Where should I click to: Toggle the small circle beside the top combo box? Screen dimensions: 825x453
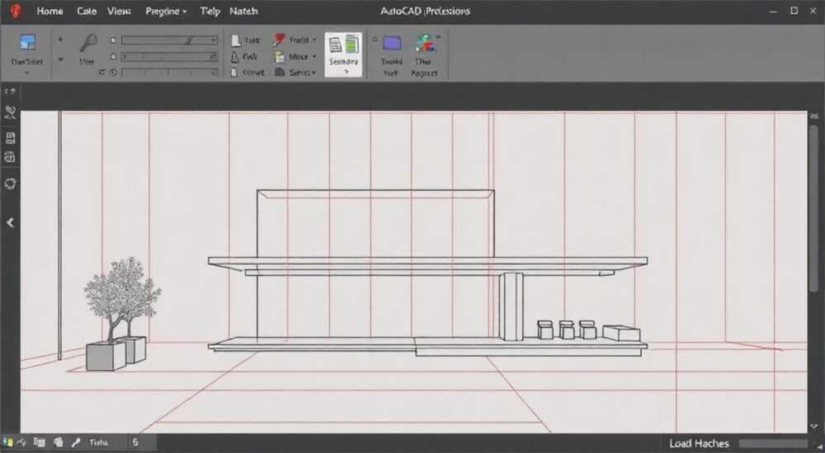point(112,40)
